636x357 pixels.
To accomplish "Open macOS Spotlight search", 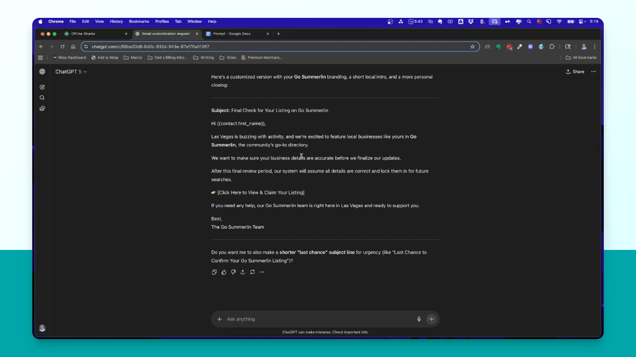I will (x=529, y=22).
